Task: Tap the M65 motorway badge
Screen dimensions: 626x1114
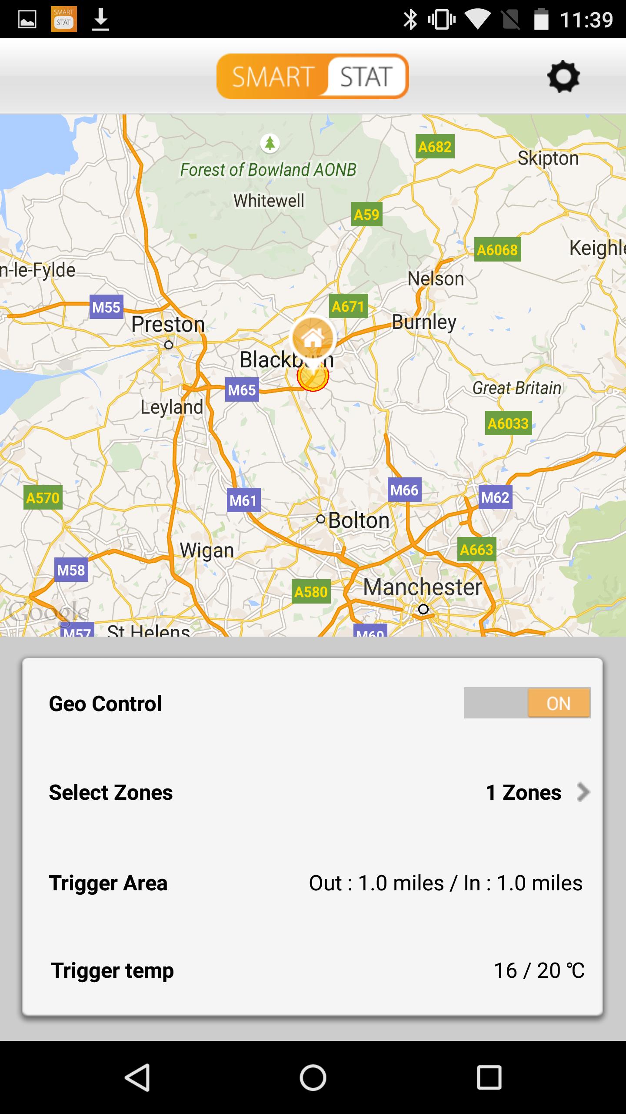Action: click(x=242, y=390)
